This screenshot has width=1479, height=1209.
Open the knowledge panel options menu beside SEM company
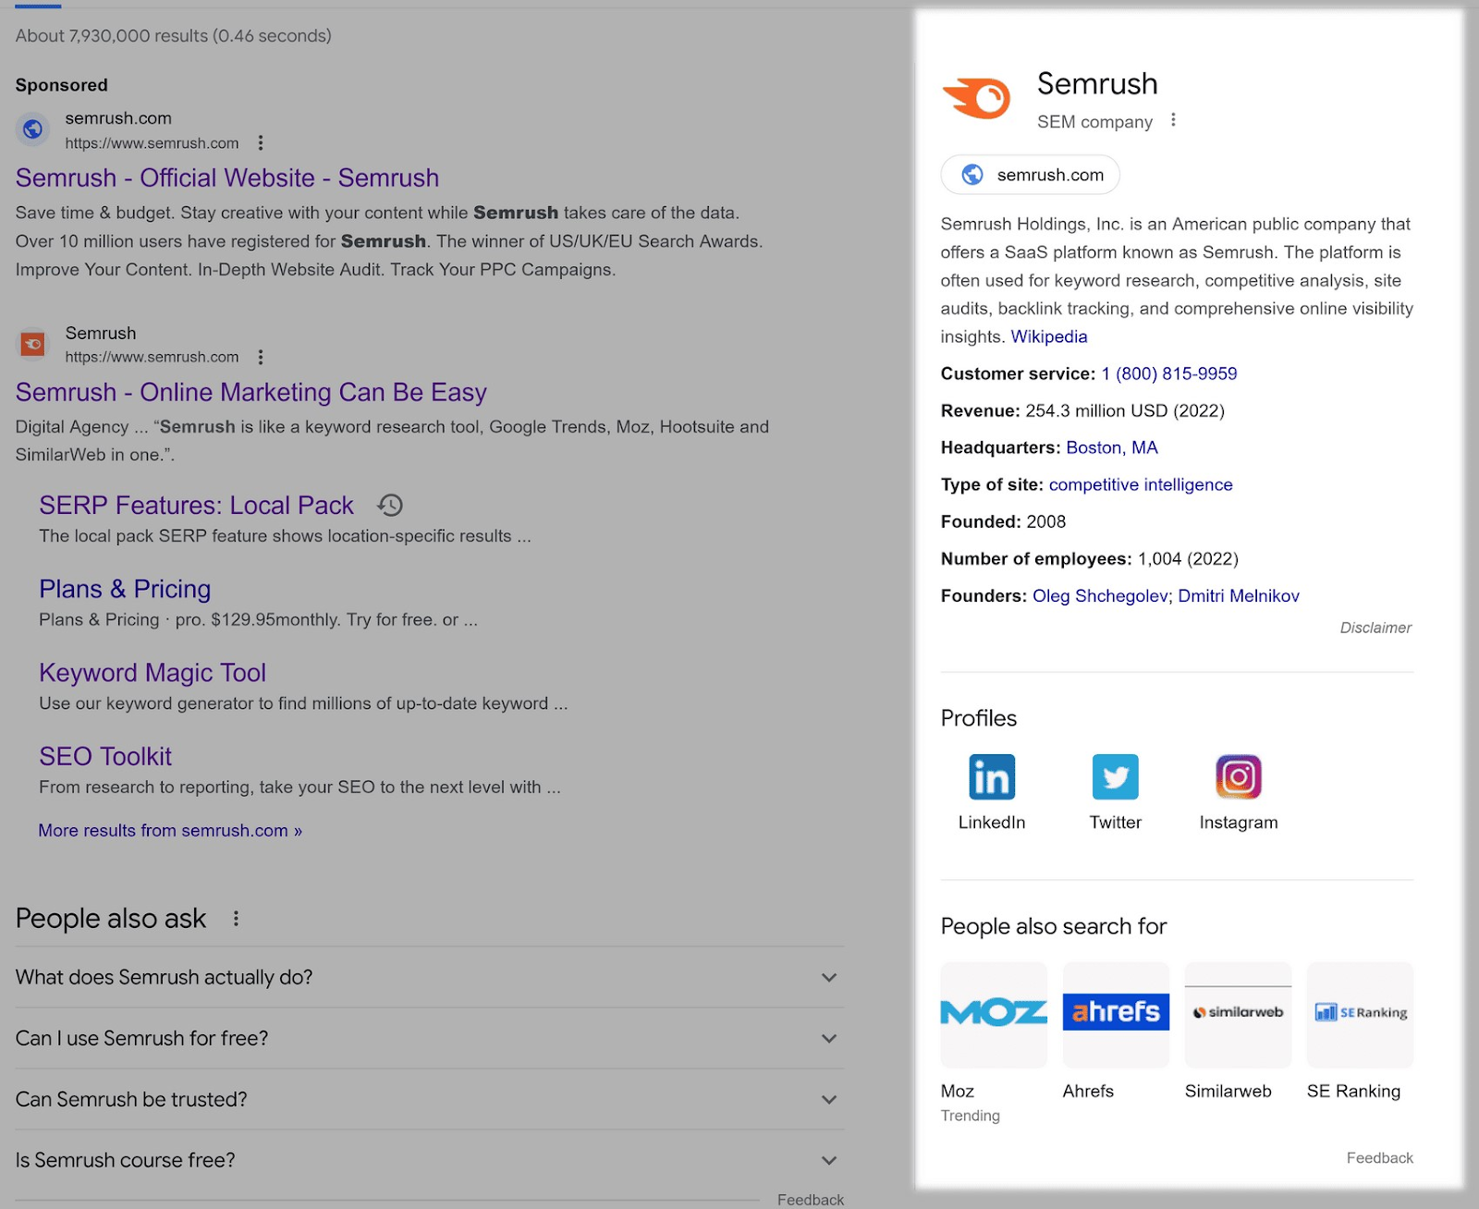click(1172, 120)
